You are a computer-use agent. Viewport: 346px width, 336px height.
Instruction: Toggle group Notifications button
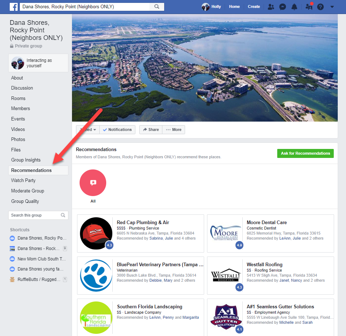(117, 130)
